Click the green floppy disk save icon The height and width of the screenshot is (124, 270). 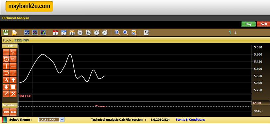[6, 33]
